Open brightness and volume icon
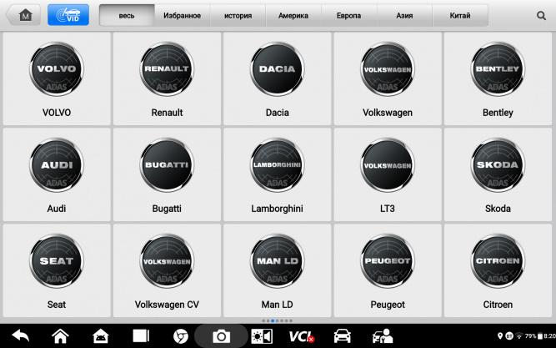556x348 pixels. (x=262, y=336)
